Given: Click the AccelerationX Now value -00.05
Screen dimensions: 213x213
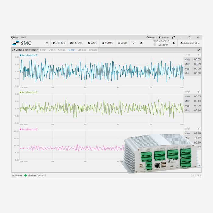Looking at the screenshot, I should point(197,59).
